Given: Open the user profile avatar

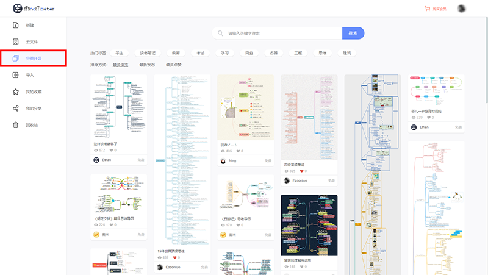Looking at the screenshot, I should 462,9.
